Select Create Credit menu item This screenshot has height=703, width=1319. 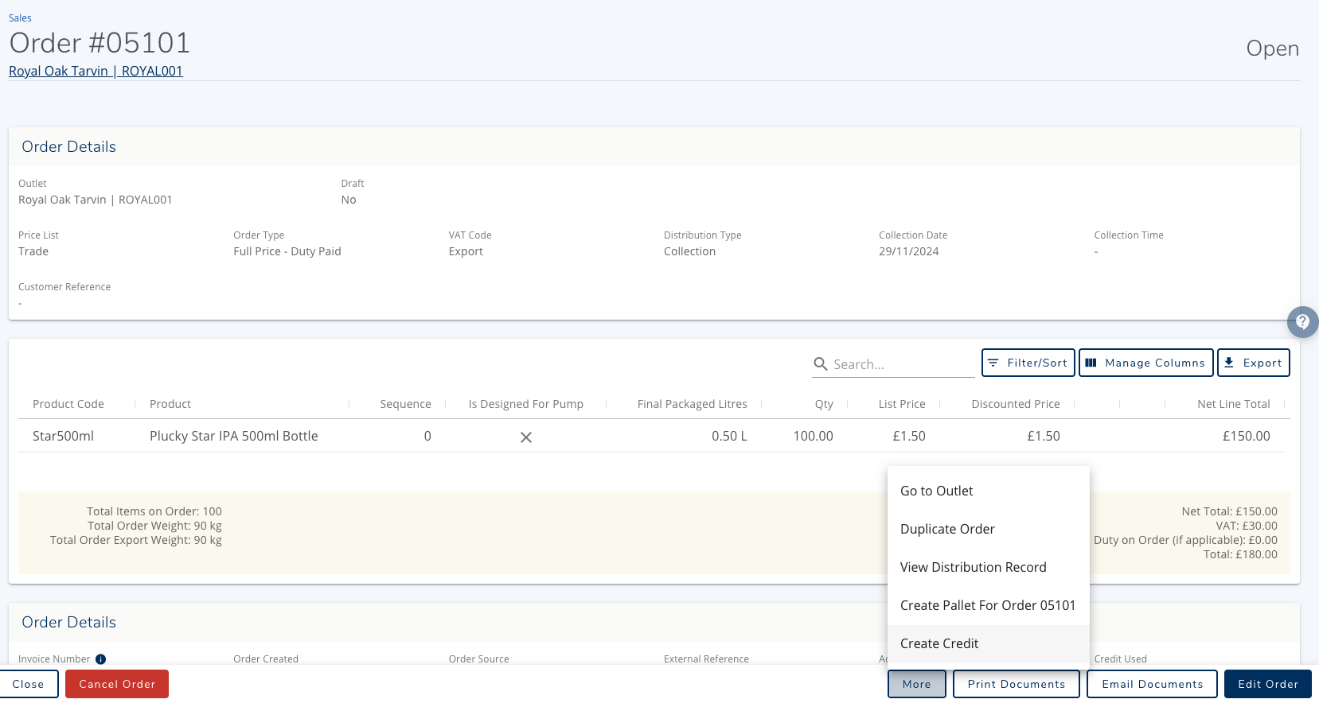pos(989,644)
